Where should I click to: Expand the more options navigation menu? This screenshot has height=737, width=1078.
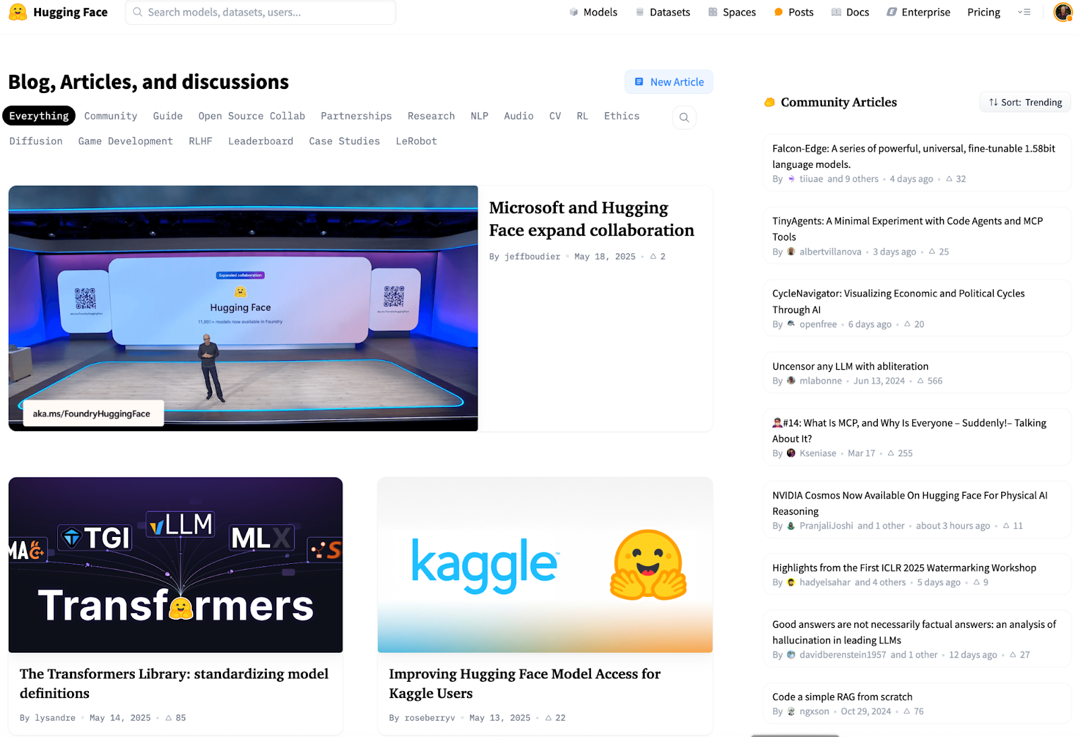[x=1024, y=12]
